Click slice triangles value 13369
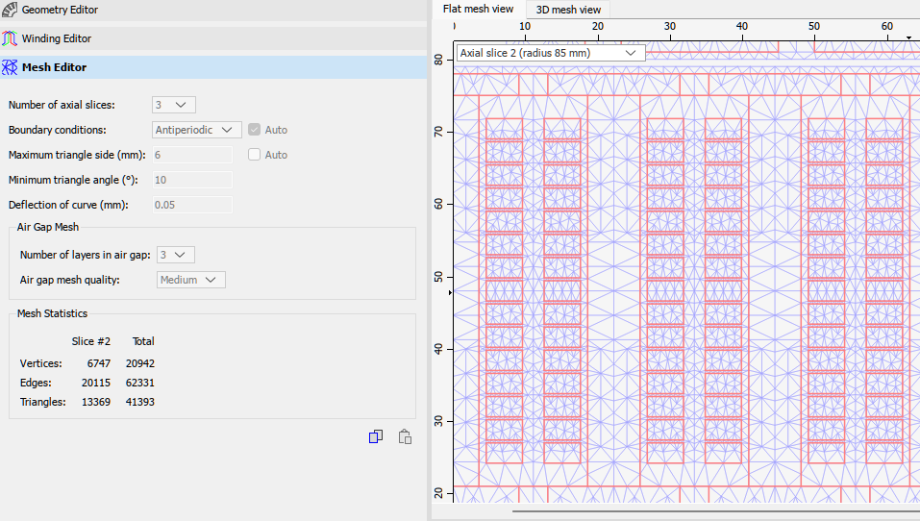Screen dimensions: 920x521 [x=95, y=402]
